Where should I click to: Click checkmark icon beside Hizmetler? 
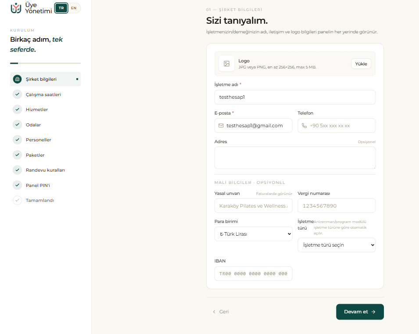18,109
